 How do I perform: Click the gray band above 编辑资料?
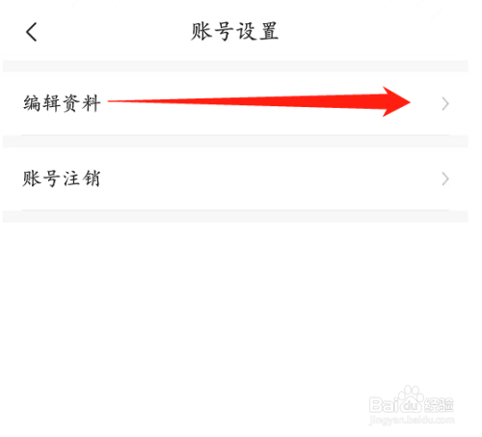235,66
